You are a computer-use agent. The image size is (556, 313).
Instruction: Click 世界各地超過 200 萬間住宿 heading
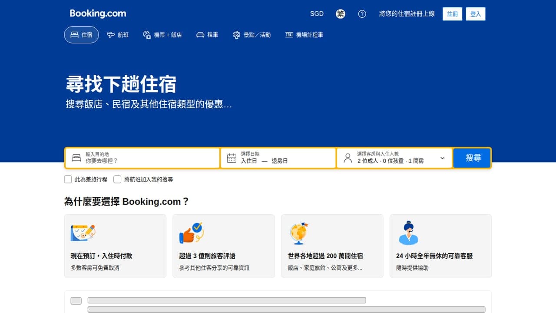(325, 256)
